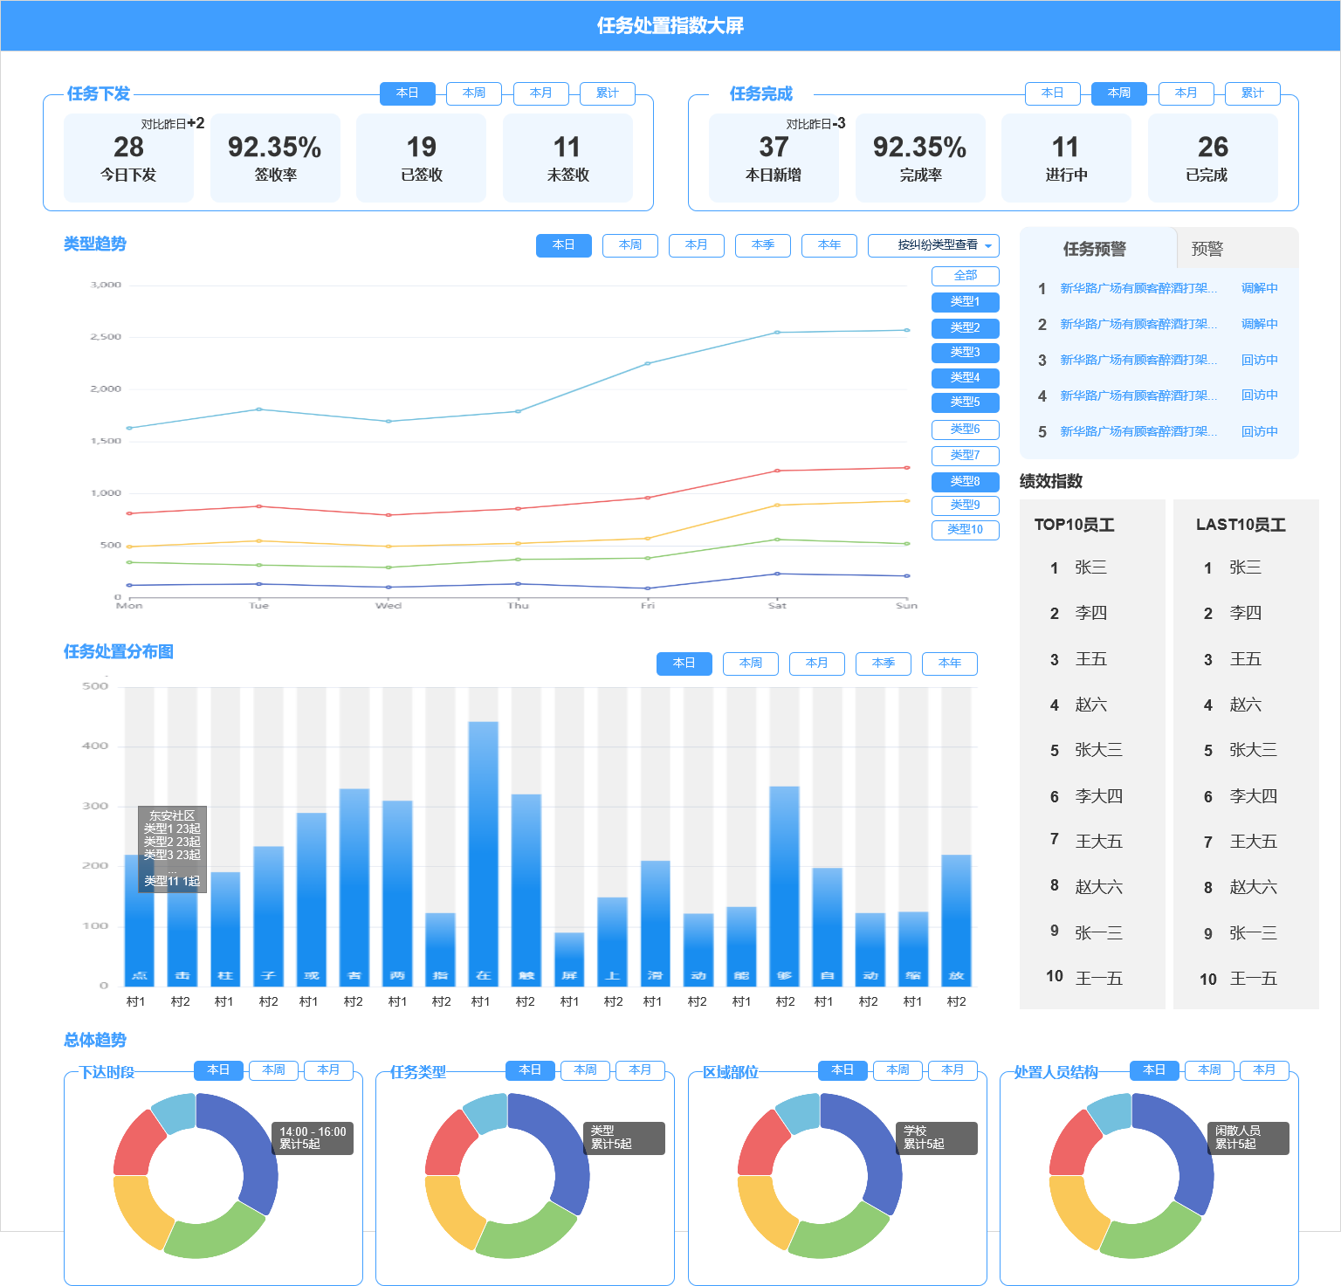
Task: Select 本月 in 处置人员结构 card
Action: [x=1264, y=1070]
